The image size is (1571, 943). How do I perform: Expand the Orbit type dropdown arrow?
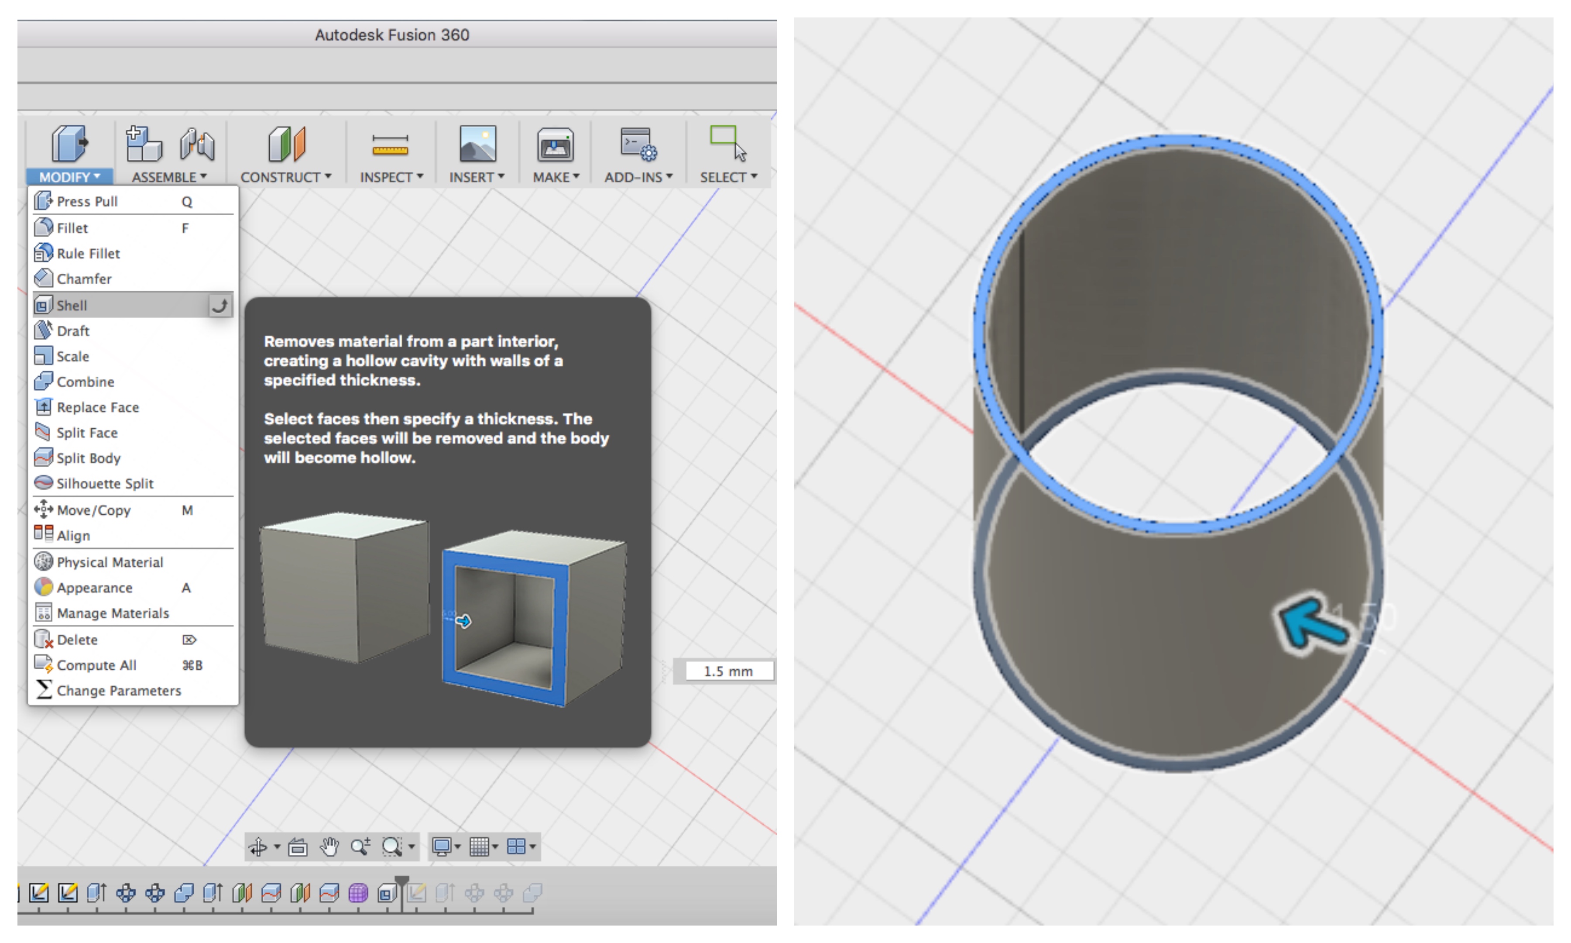tap(277, 847)
